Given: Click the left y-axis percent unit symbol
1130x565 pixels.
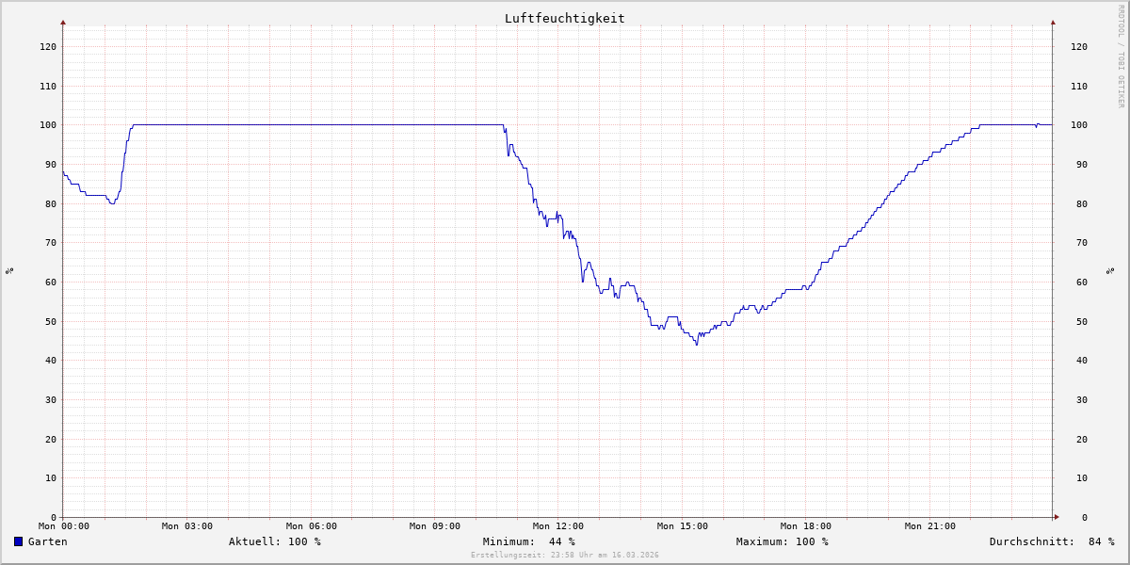Looking at the screenshot, I should [9, 270].
